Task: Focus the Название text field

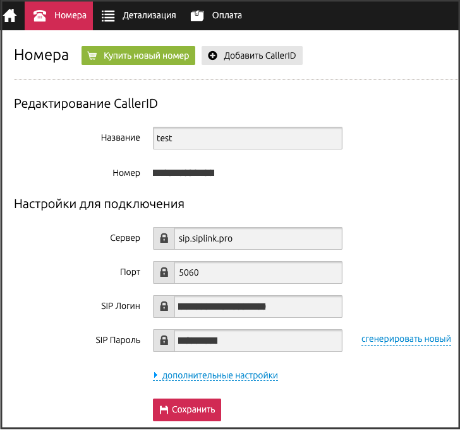Action: point(247,138)
